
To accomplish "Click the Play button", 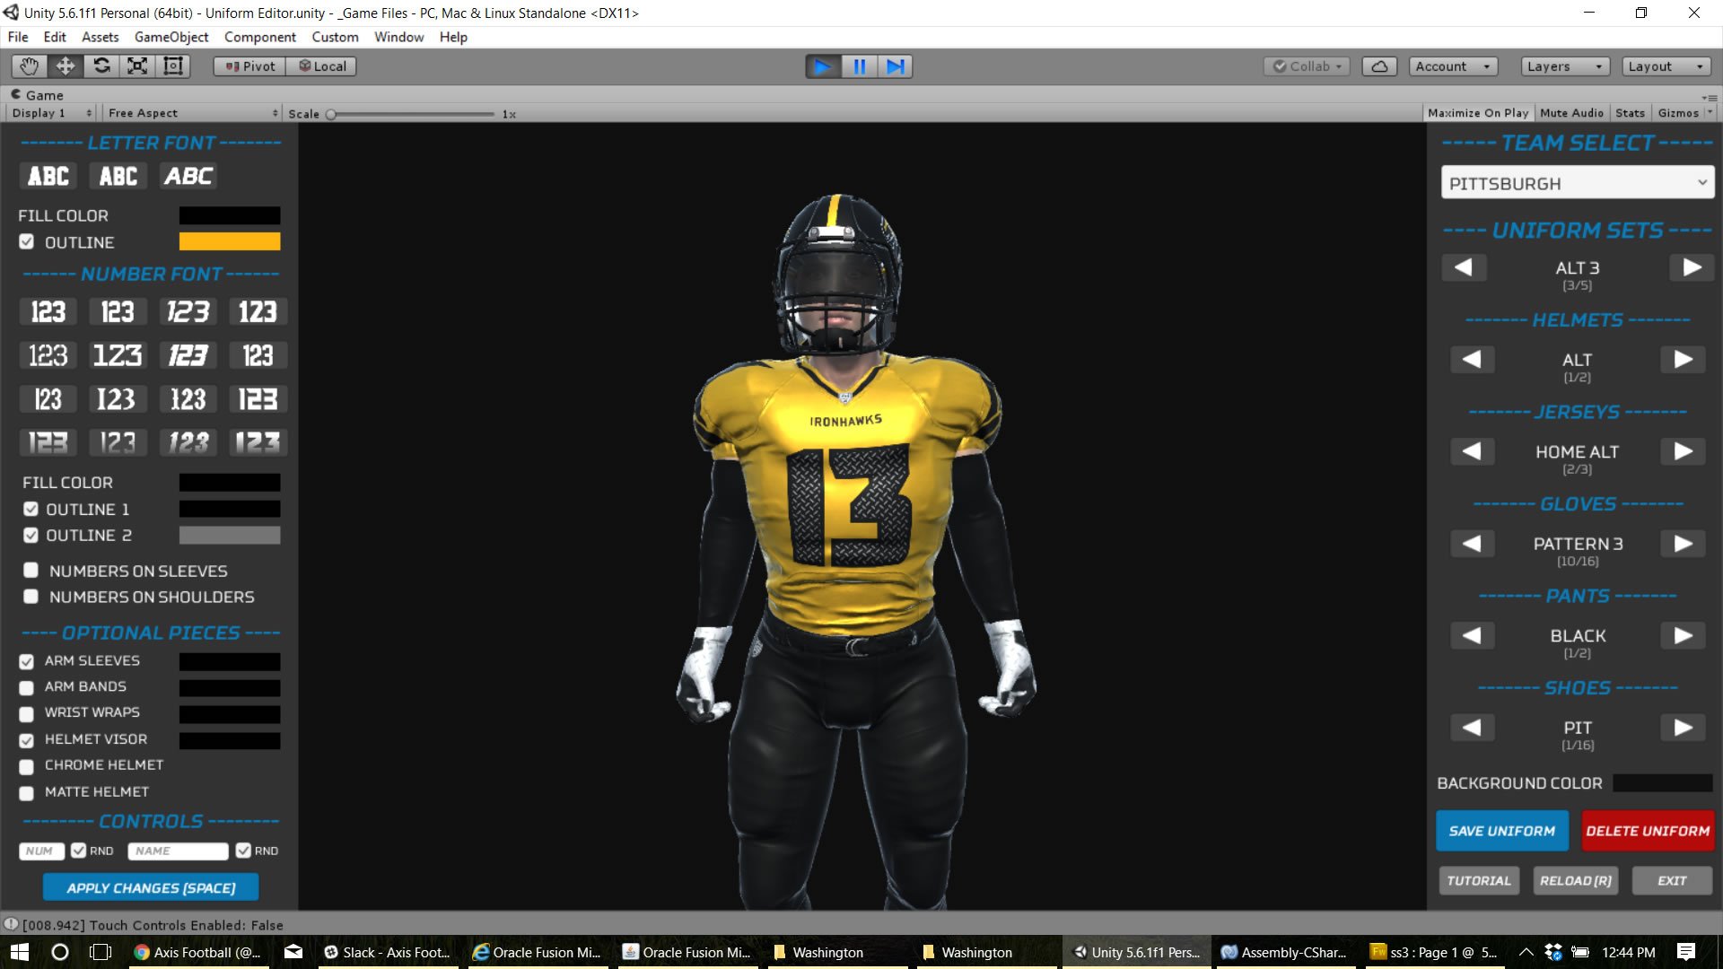I will 822,66.
